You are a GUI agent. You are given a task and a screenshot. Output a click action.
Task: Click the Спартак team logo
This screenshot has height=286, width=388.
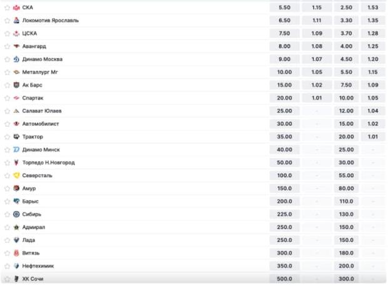tap(16, 98)
